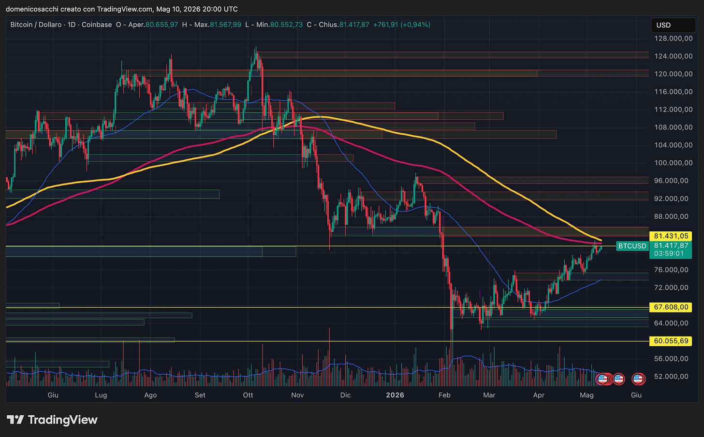Click the green 81.417,87 current price tag on axis
The image size is (704, 437).
(671, 246)
